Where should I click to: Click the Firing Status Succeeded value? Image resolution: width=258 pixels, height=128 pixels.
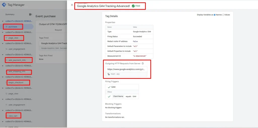click(x=137, y=36)
